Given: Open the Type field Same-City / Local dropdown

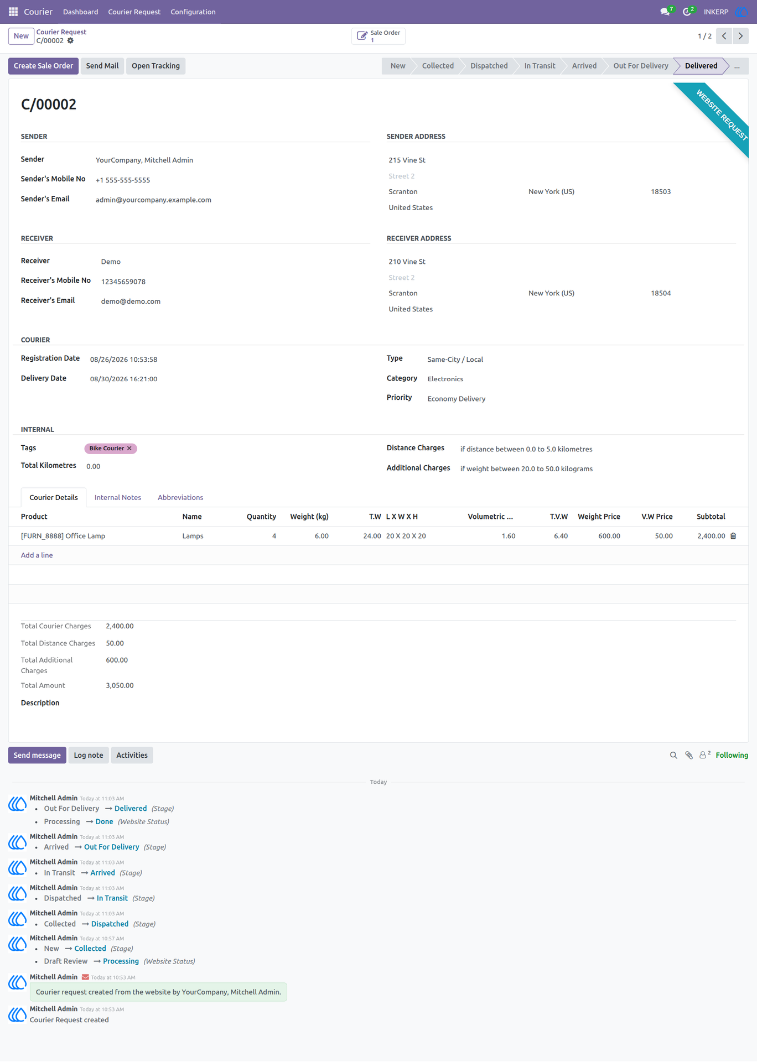Looking at the screenshot, I should coord(581,360).
